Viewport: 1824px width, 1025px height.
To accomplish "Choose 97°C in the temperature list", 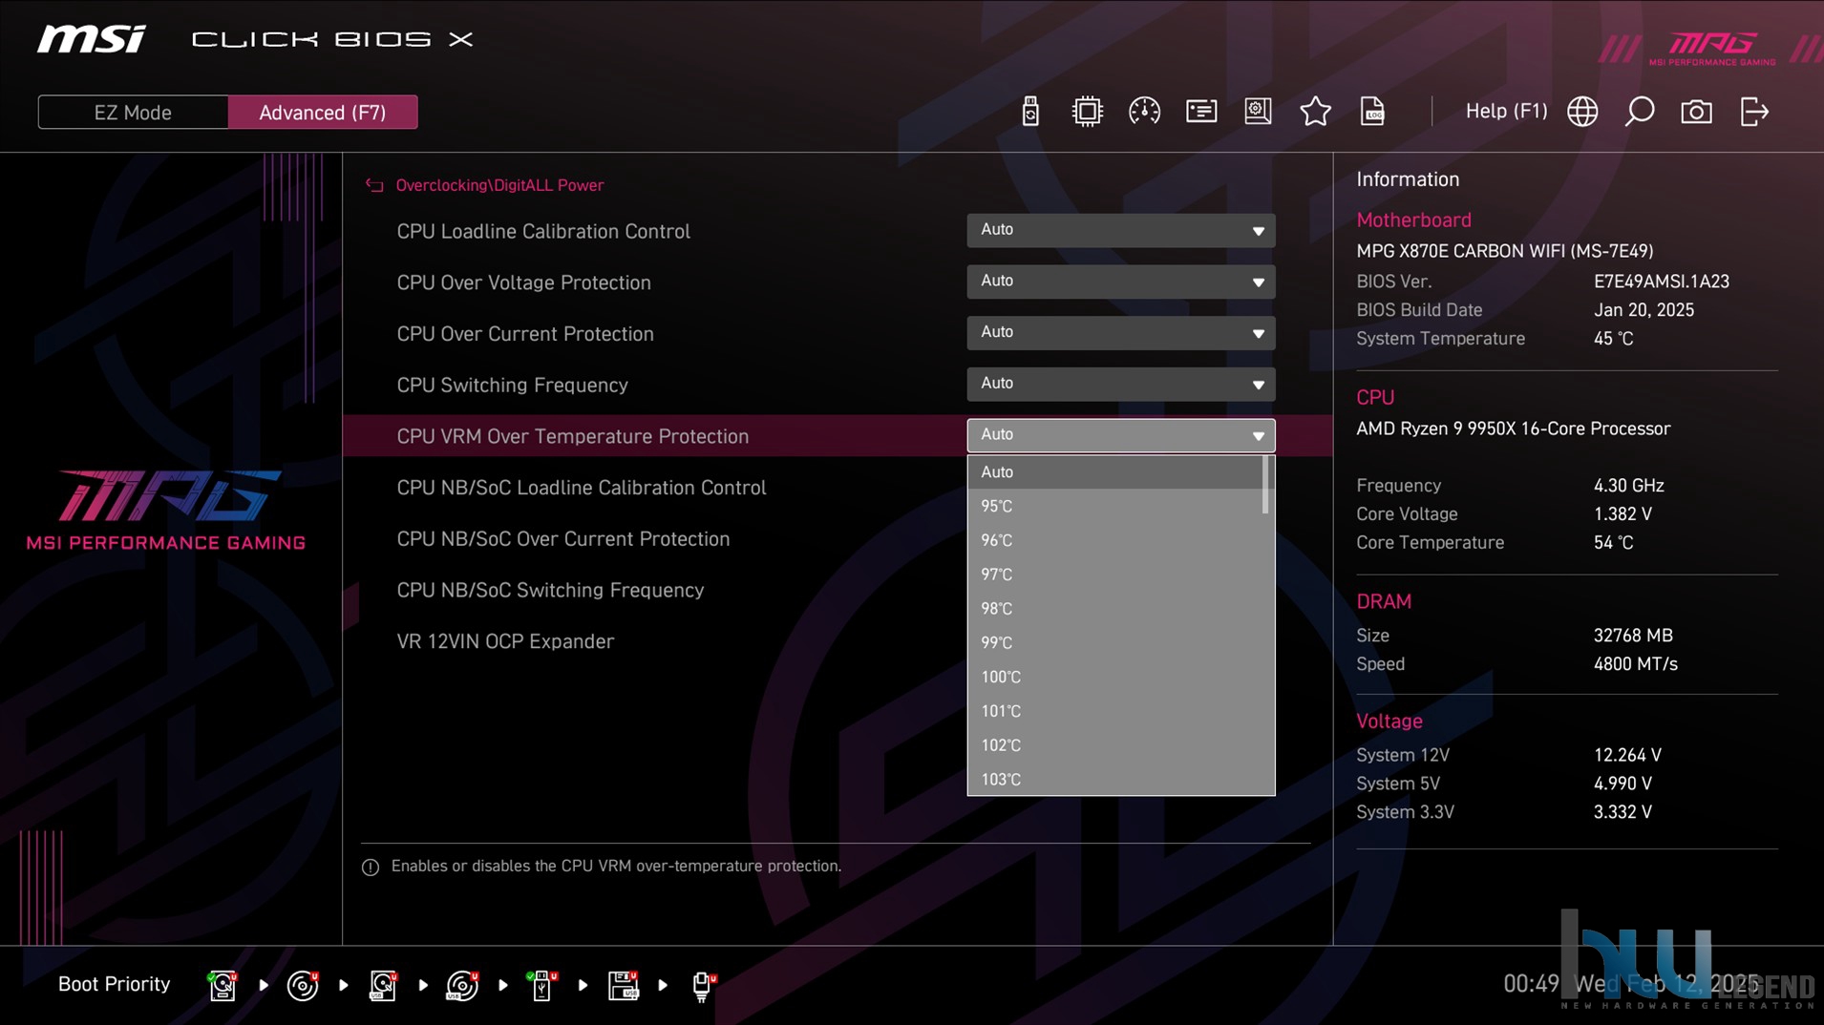I will coord(1114,575).
